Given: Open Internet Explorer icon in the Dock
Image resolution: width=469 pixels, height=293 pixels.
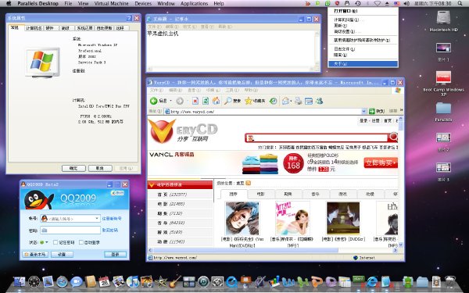Looking at the screenshot, I should click(x=372, y=281).
